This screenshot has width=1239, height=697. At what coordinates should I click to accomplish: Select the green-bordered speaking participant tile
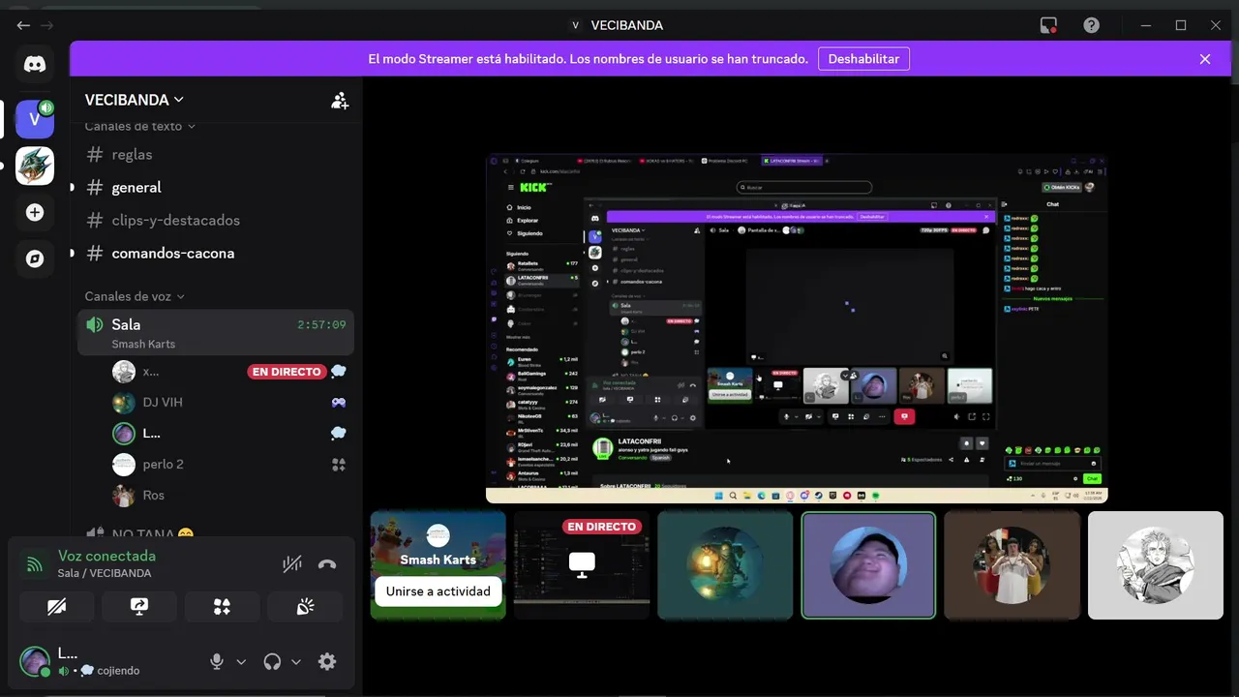click(x=868, y=565)
